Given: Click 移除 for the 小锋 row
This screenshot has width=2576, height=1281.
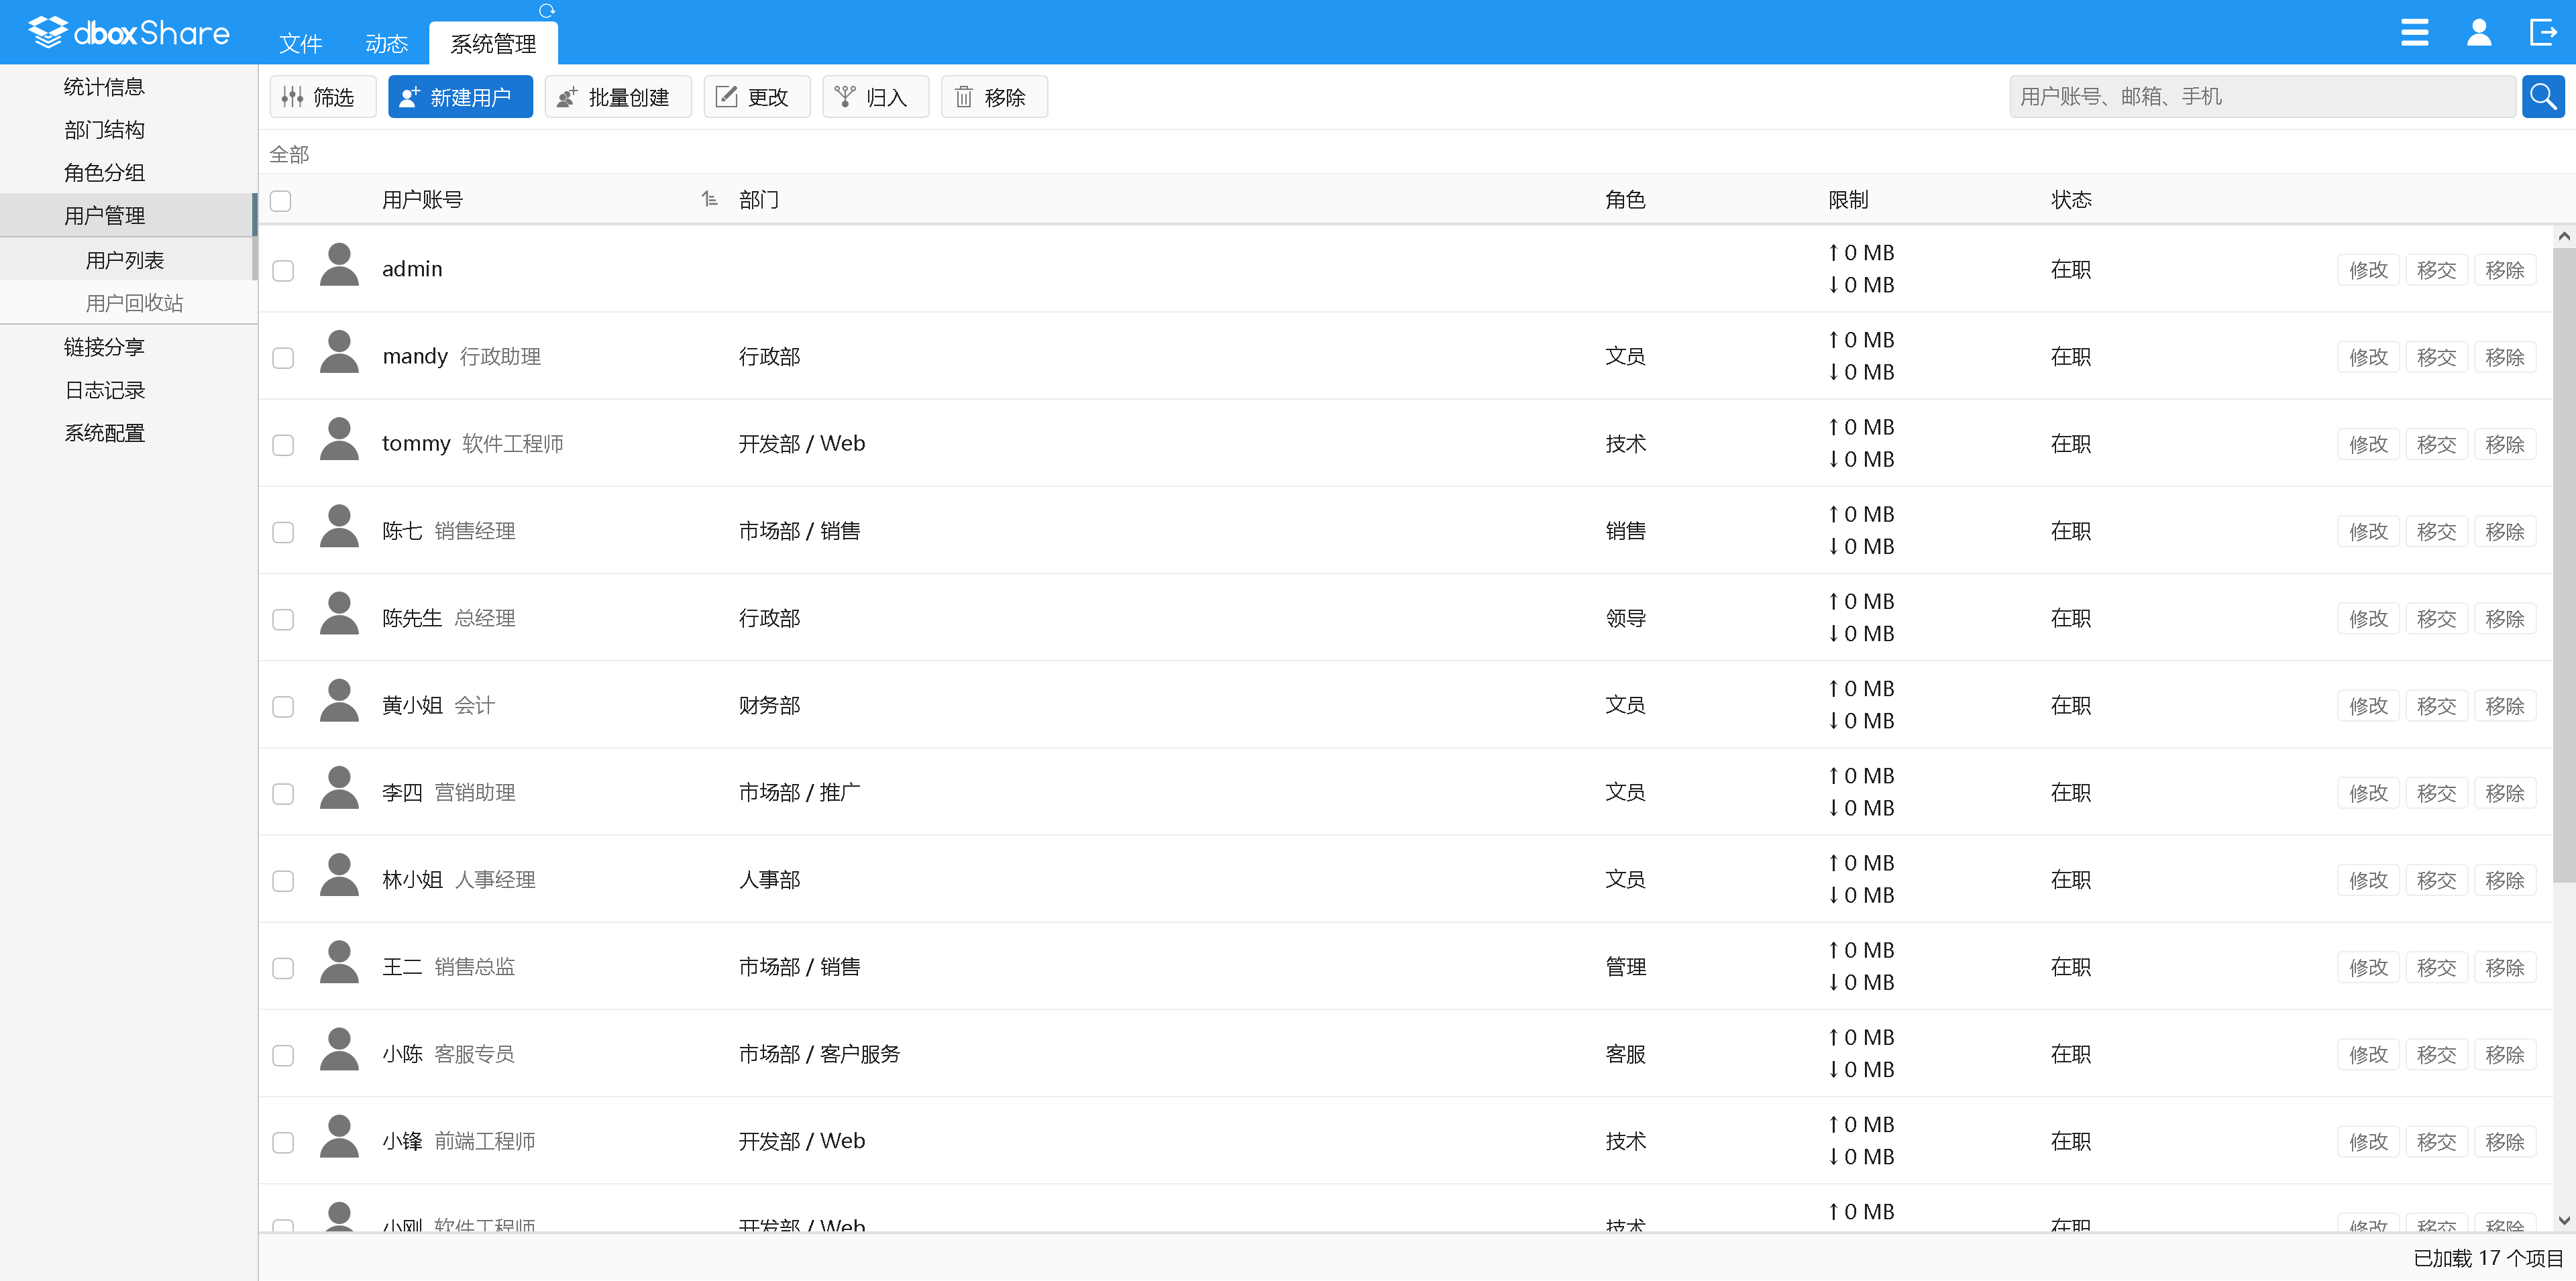Looking at the screenshot, I should pyautogui.click(x=2505, y=1141).
